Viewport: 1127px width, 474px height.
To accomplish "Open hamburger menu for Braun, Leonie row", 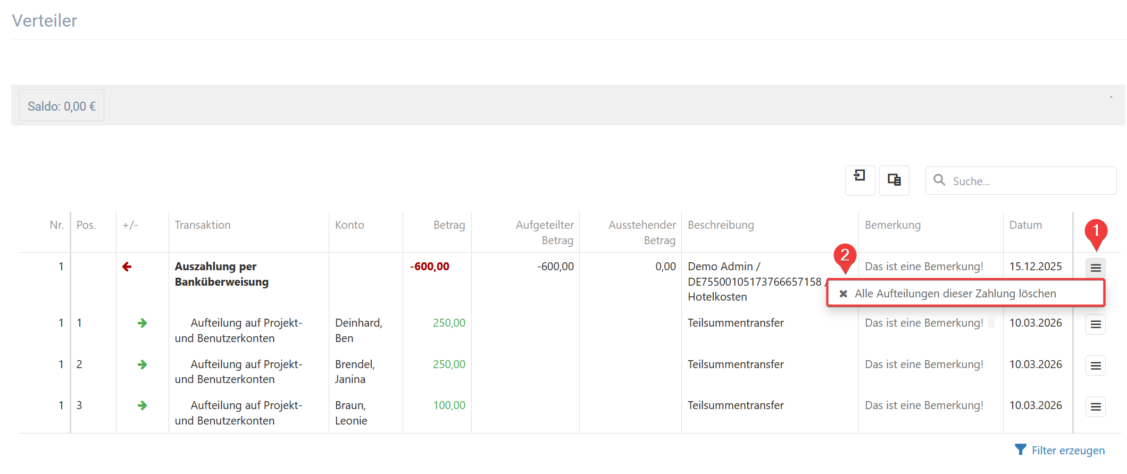I will point(1095,407).
